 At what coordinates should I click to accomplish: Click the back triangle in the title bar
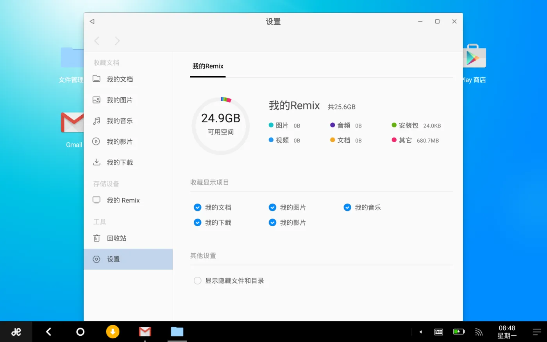(92, 21)
